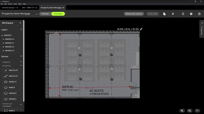The height and width of the screenshot is (114, 204).
Task: Expand the MXA920-S-3 layer
Action: [3, 51]
